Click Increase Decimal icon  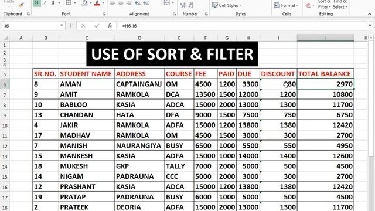click(183, 5)
